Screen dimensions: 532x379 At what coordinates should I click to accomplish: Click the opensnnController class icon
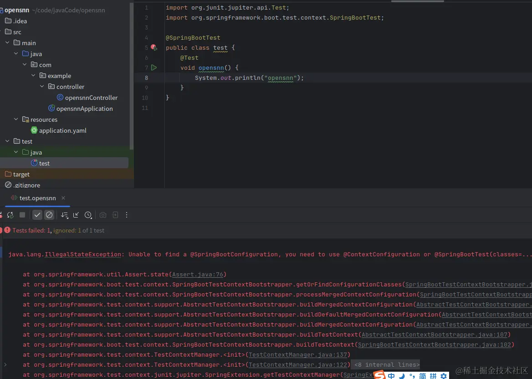tap(60, 98)
